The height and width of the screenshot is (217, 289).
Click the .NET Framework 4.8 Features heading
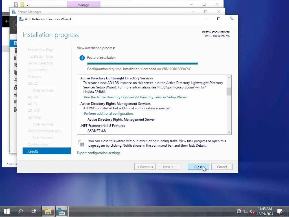[x=103, y=126]
